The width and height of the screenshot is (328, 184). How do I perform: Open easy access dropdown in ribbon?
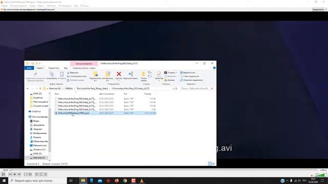[x=150, y=76]
